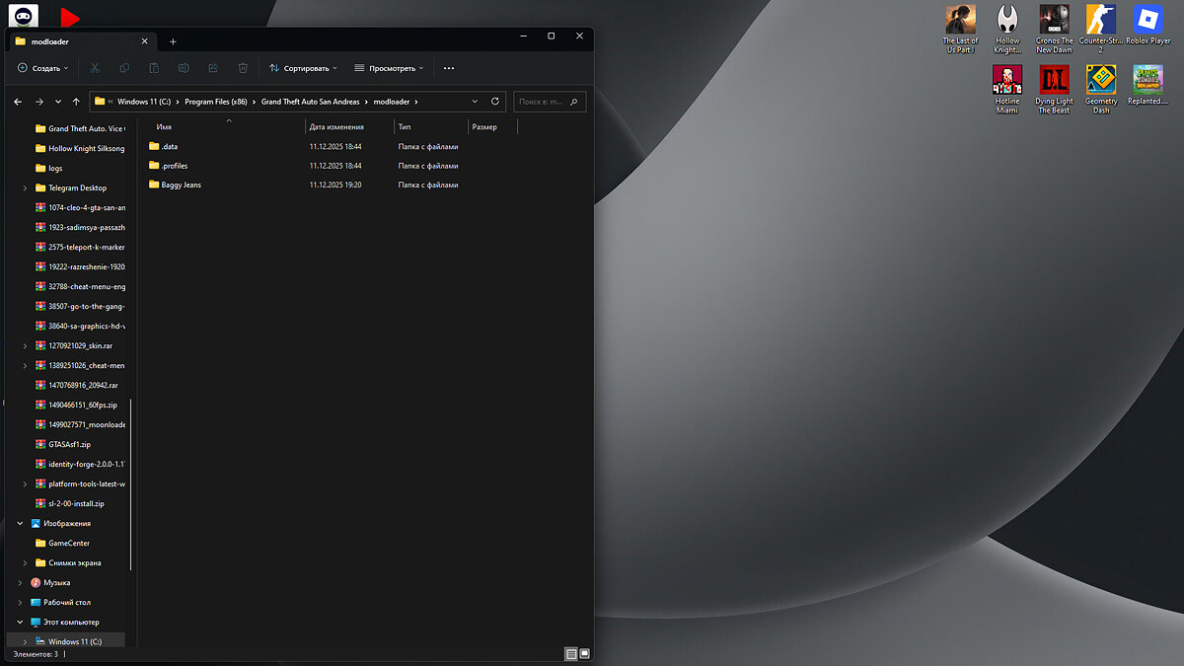Add a new tab with plus button
This screenshot has height=666, width=1184.
coord(173,41)
